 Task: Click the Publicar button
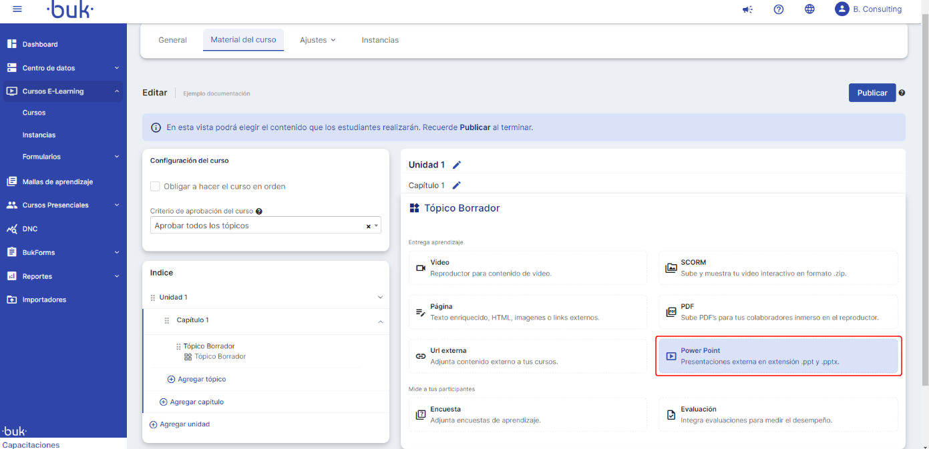click(872, 93)
